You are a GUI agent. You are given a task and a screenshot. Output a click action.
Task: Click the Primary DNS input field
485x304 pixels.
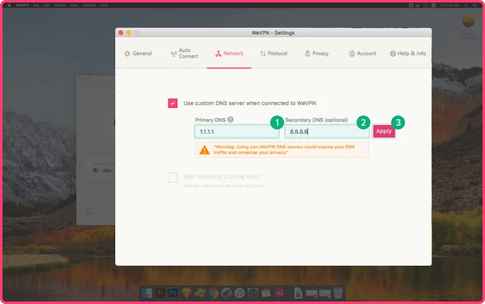click(236, 132)
